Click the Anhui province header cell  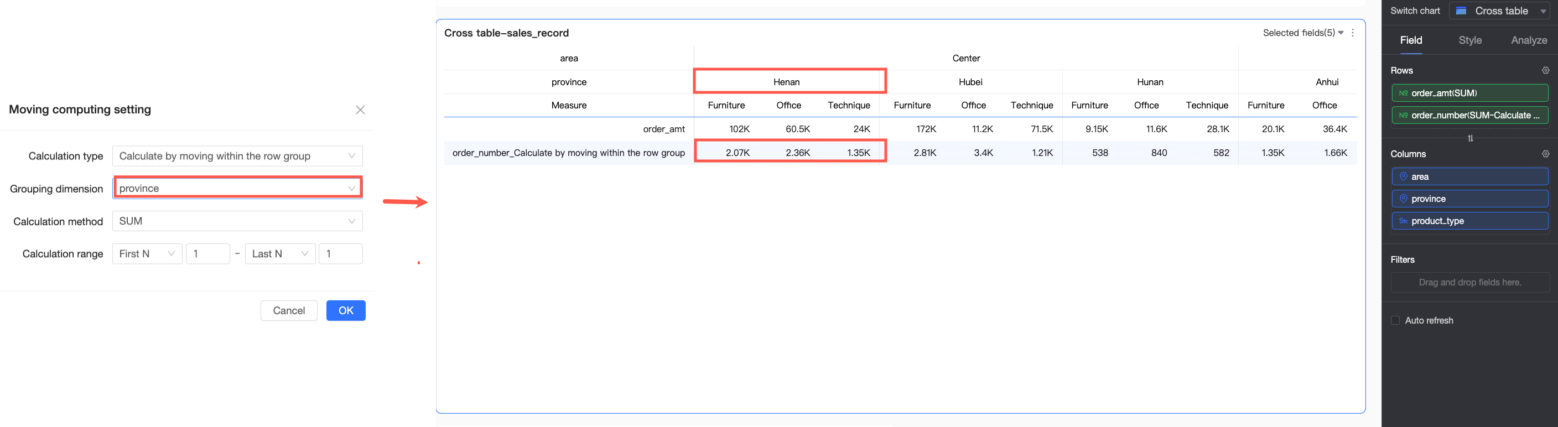1327,82
